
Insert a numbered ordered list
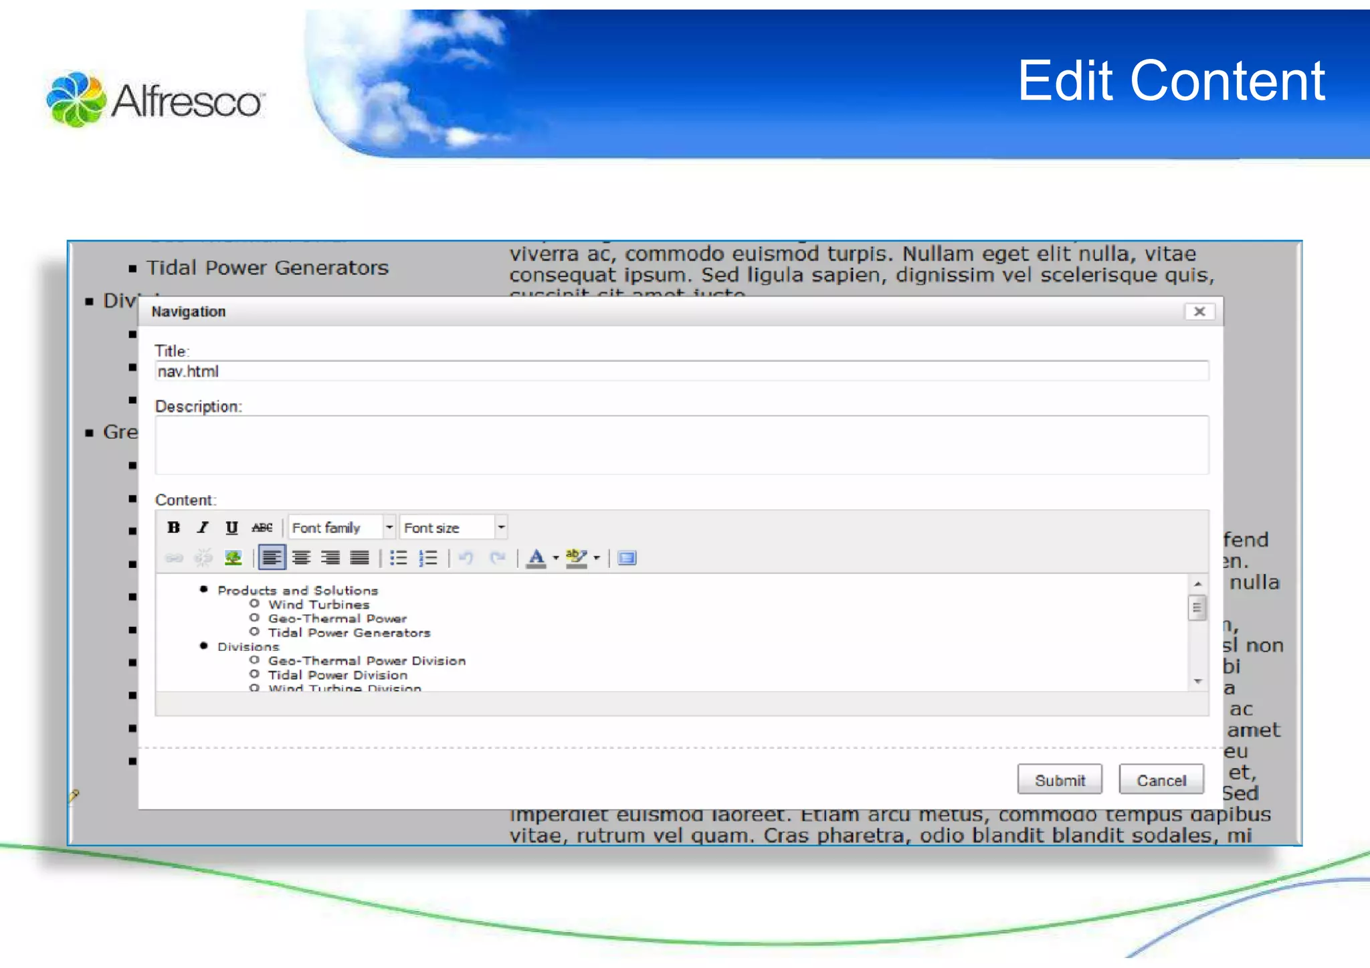coord(428,558)
